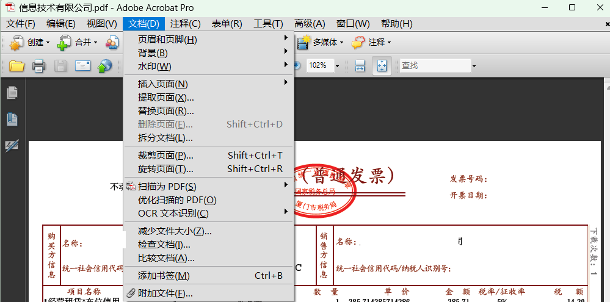Click the fit width page icon
610x302 pixels.
[360, 66]
